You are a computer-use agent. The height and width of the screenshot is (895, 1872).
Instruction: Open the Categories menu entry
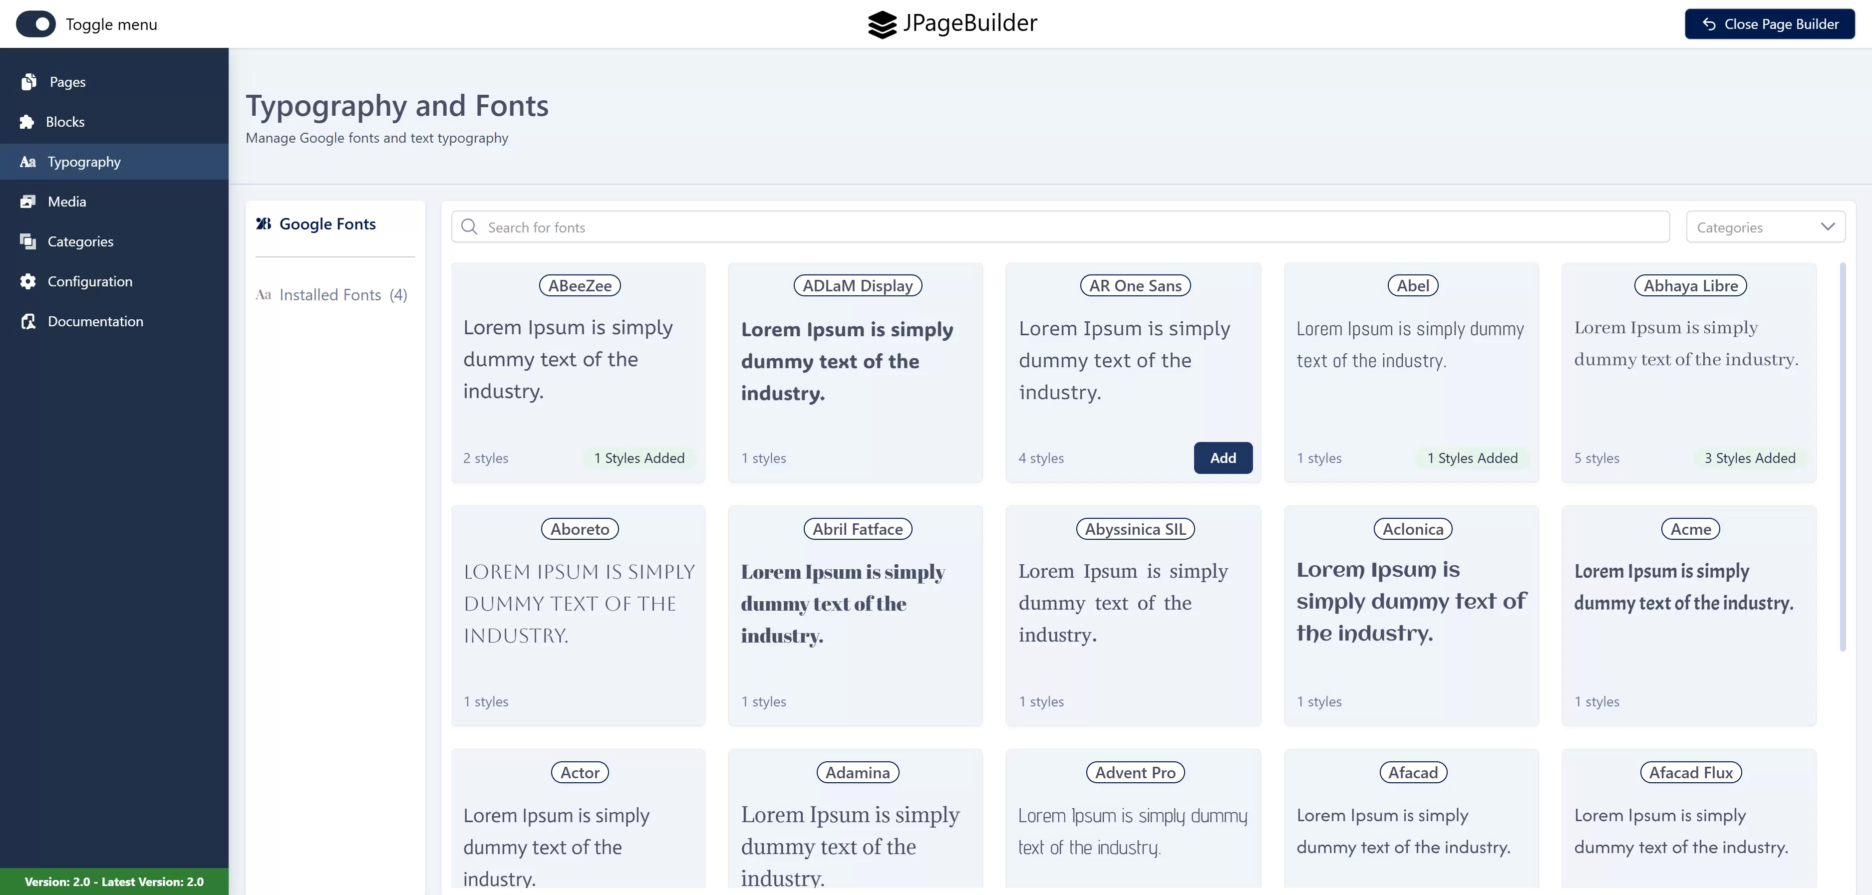114,242
